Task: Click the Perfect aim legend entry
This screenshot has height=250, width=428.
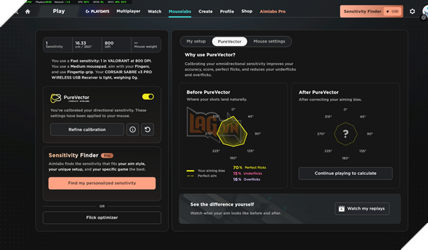Action: (202, 176)
